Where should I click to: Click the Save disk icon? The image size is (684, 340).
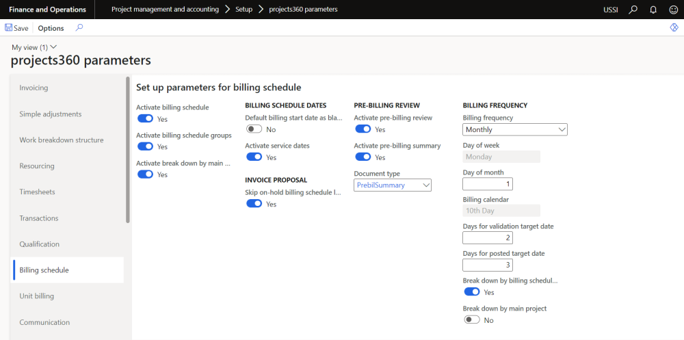(x=8, y=28)
